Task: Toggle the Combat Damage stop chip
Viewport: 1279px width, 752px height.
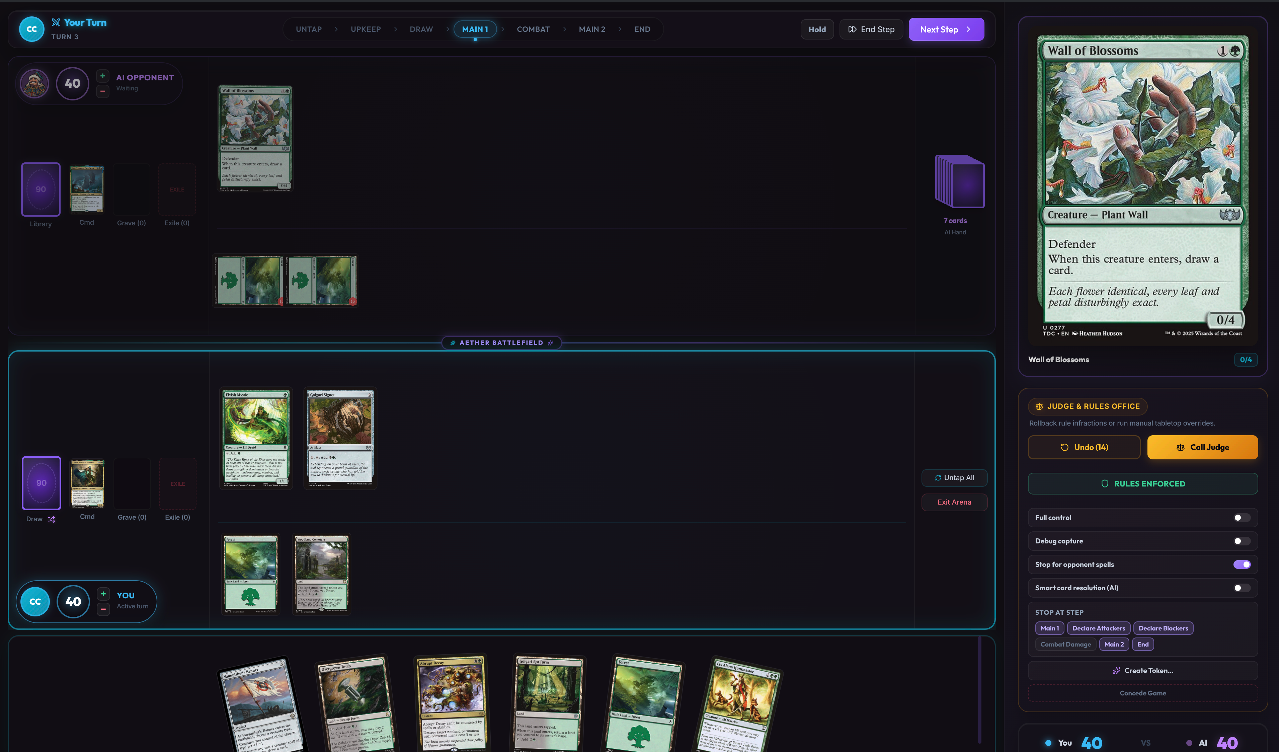Action: pyautogui.click(x=1065, y=644)
